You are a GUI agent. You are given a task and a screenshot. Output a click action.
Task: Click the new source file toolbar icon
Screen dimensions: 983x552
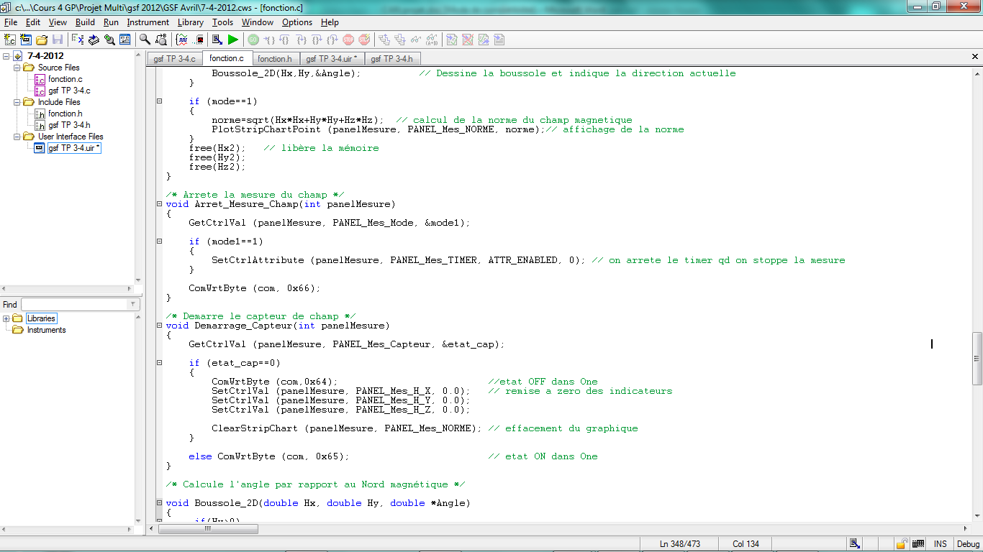tap(10, 40)
